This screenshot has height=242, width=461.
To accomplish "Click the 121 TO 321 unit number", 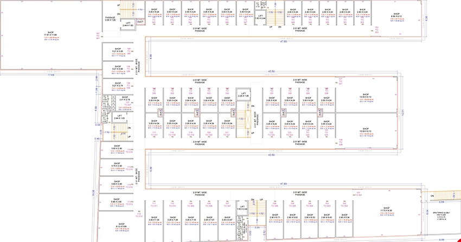I will tap(227, 133).
